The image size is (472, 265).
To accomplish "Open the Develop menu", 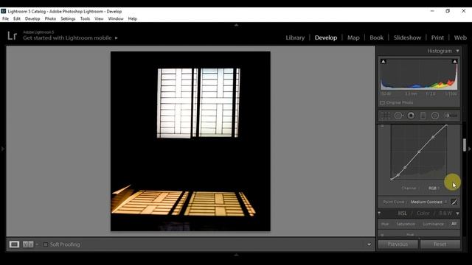I will point(32,18).
